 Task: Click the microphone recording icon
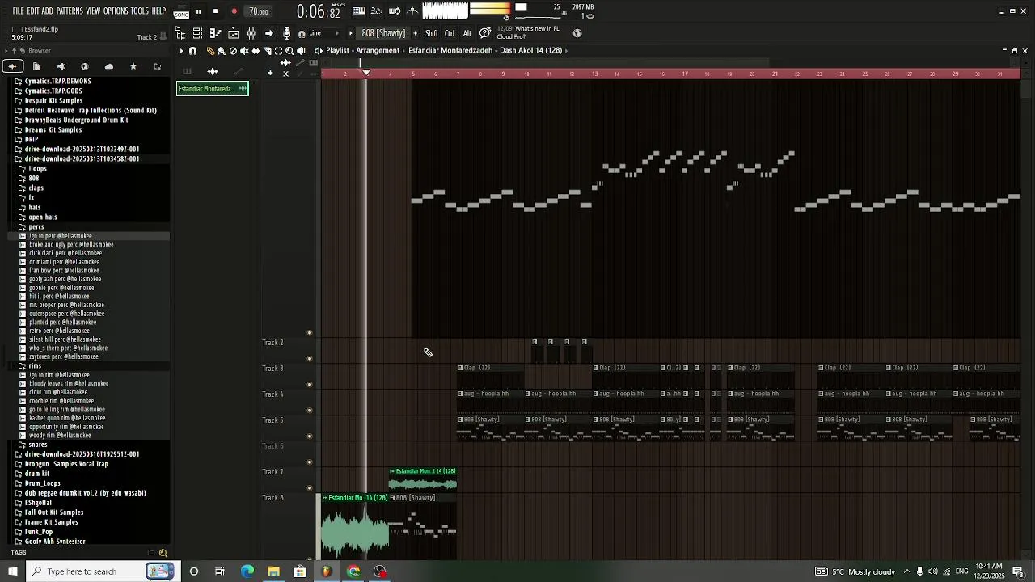286,33
